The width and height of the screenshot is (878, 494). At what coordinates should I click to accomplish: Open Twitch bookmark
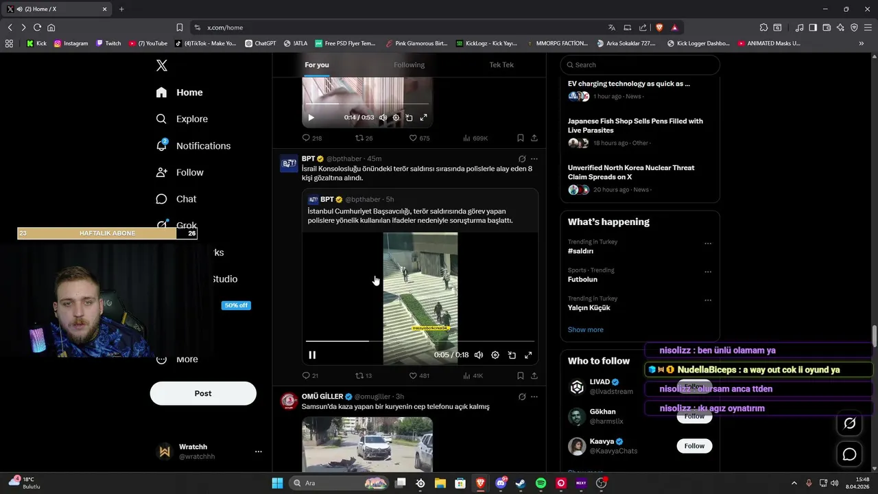point(109,43)
